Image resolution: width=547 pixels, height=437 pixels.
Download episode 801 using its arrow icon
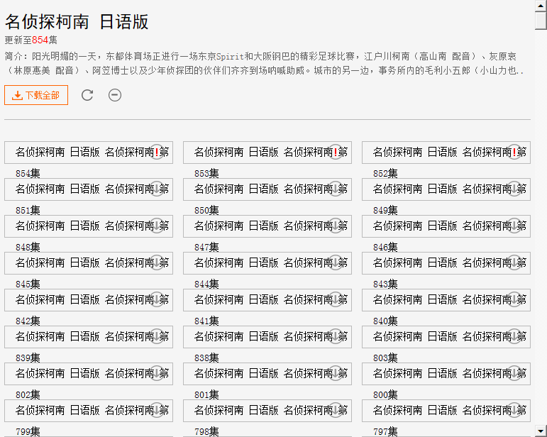pos(336,374)
